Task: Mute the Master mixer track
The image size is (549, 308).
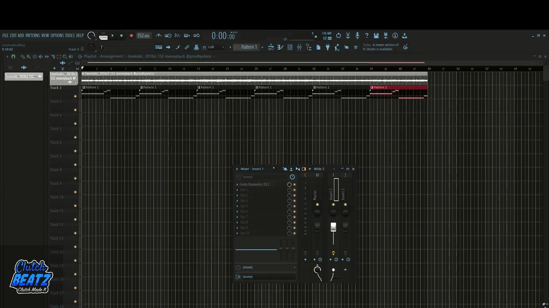Action: (x=317, y=204)
